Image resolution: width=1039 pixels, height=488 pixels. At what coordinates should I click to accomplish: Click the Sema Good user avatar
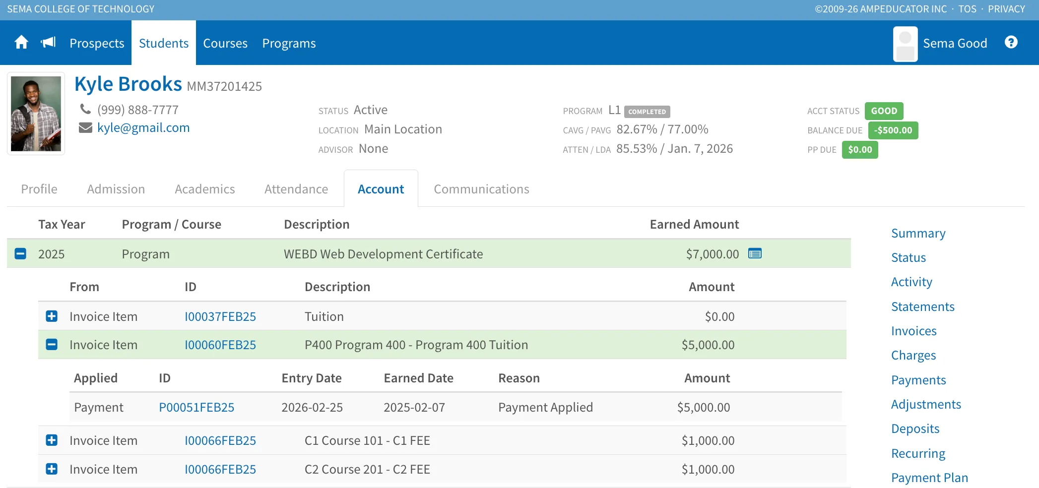click(906, 44)
